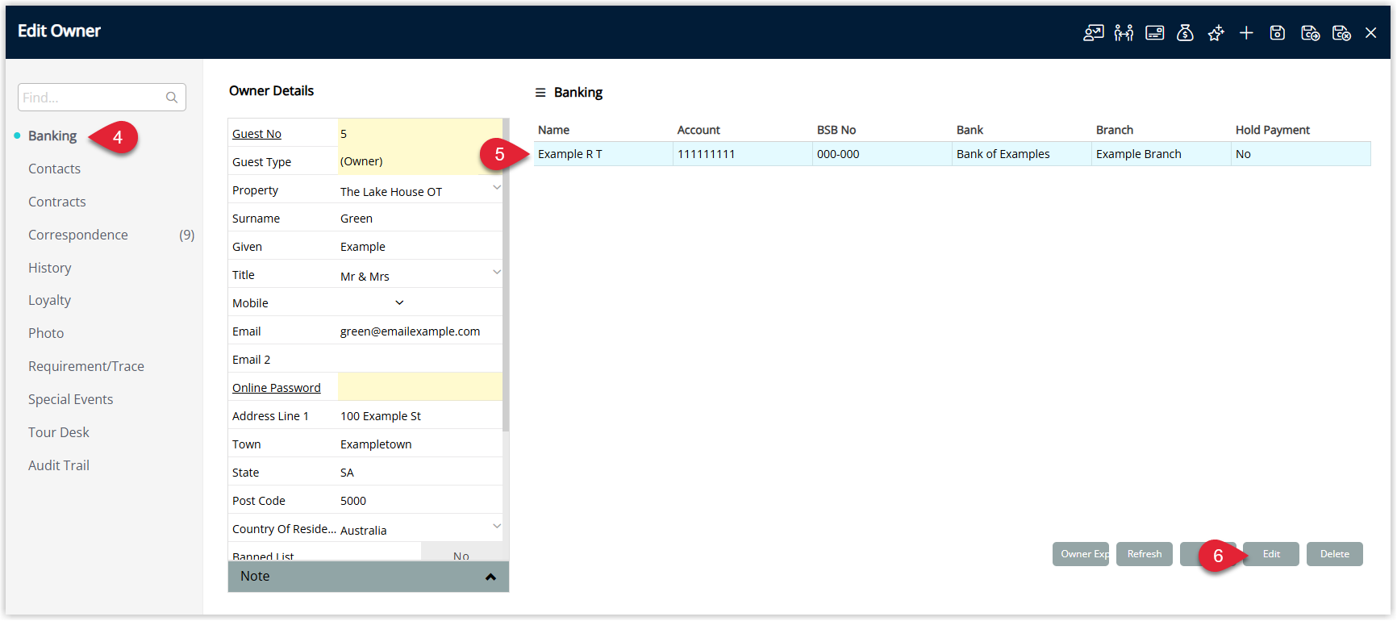
Task: Click the State field SA
Action: (x=419, y=473)
